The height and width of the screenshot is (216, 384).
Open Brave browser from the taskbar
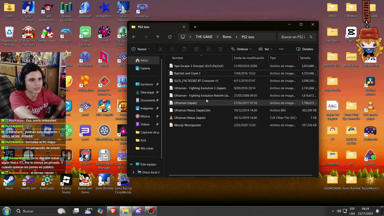(x=113, y=211)
